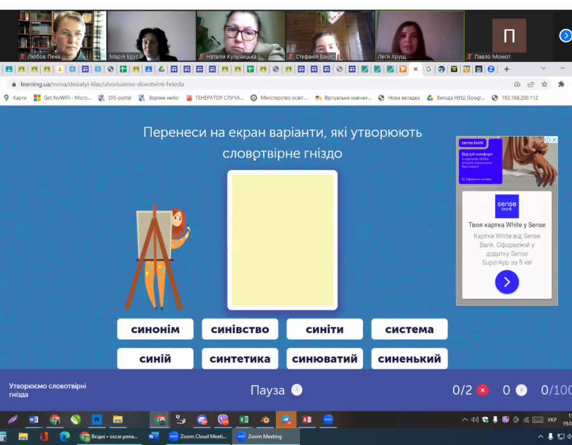Bookmark this page with the star icon
The height and width of the screenshot is (445, 572).
[544, 84]
